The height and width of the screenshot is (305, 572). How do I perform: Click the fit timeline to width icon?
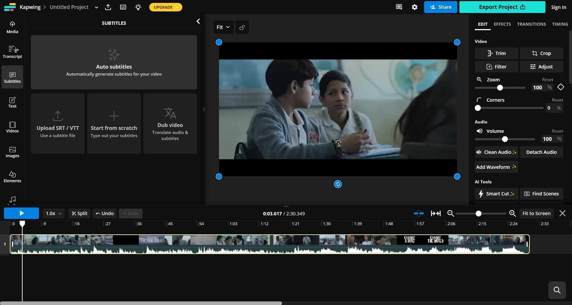pyautogui.click(x=435, y=213)
